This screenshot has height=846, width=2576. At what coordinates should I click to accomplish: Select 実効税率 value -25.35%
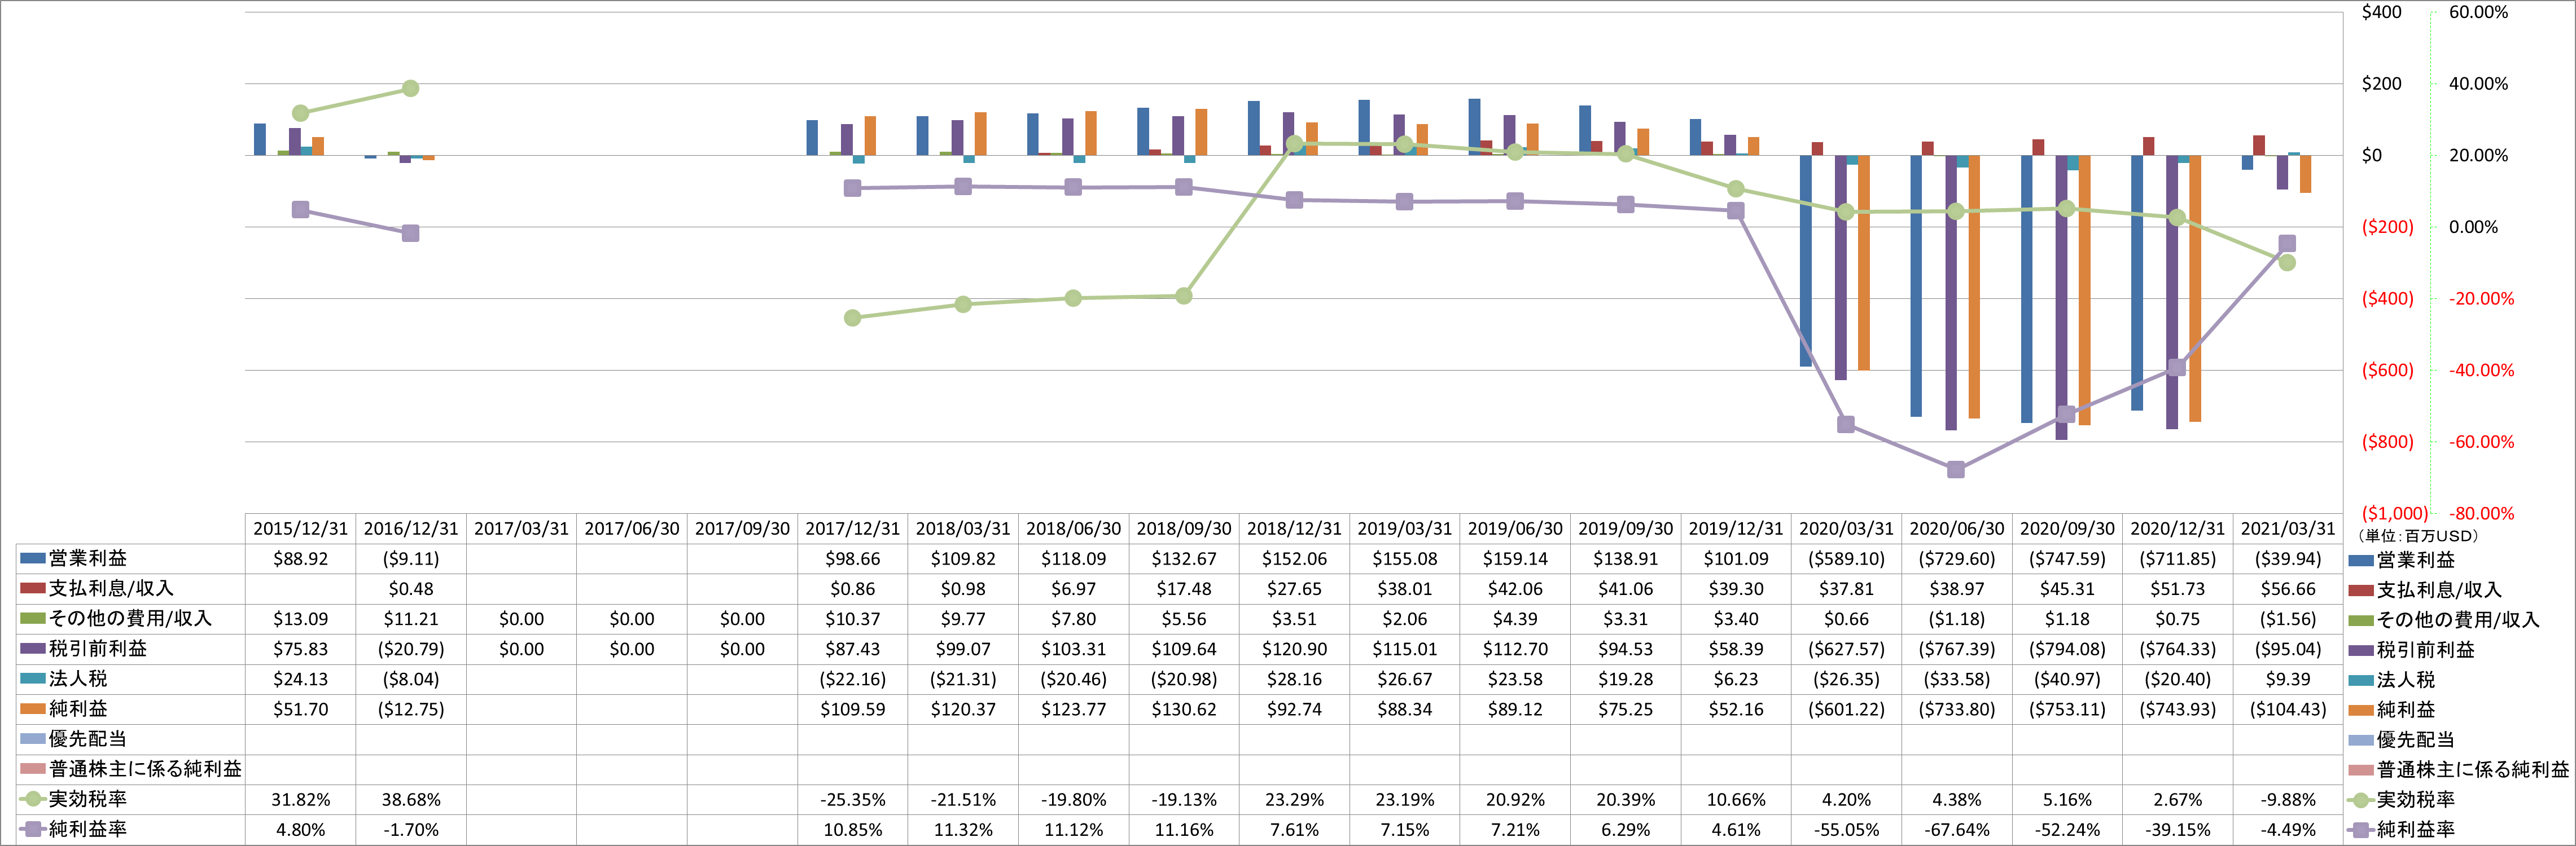pyautogui.click(x=852, y=800)
